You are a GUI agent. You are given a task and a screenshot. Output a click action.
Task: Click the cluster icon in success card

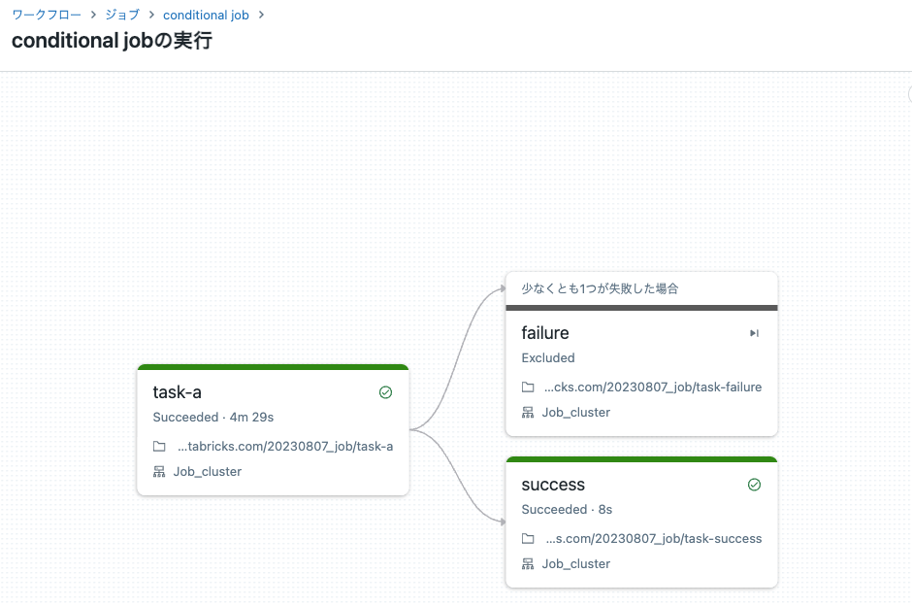click(x=528, y=563)
